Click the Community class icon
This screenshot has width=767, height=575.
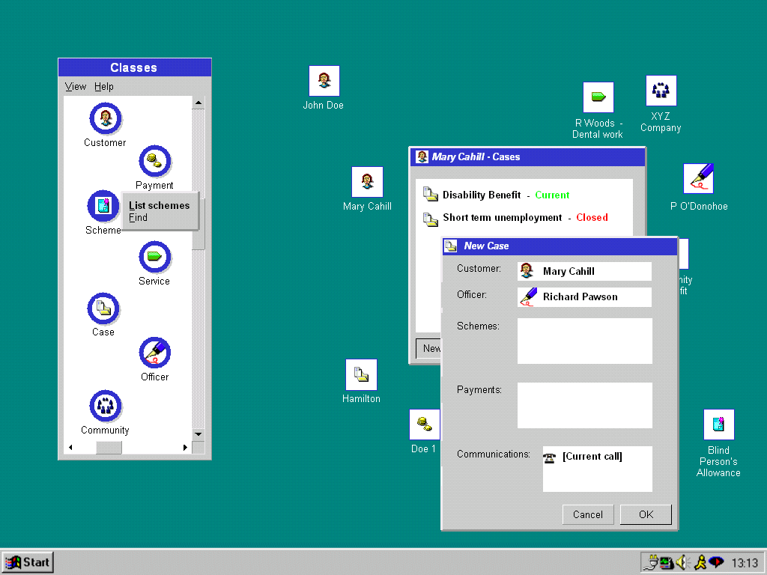pos(105,407)
